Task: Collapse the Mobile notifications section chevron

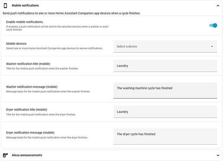Action: tap(218, 6)
